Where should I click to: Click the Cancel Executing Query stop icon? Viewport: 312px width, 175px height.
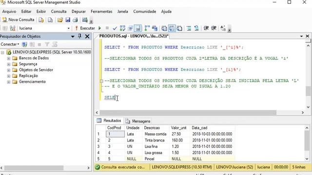pos(107,28)
